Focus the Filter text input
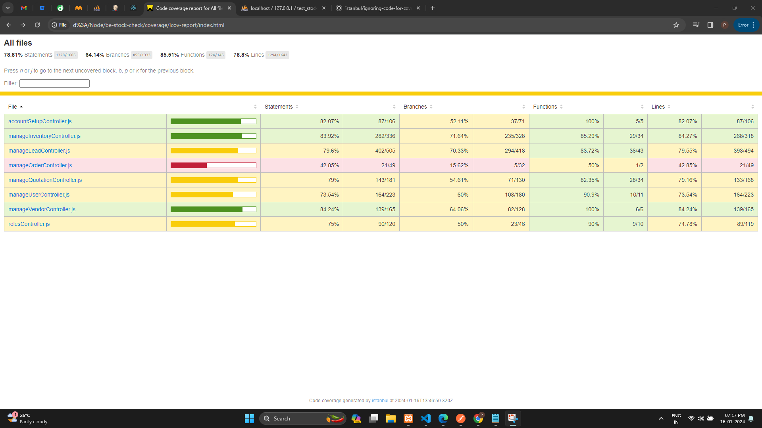Screen dimensions: 762x428 pyautogui.click(x=54, y=83)
